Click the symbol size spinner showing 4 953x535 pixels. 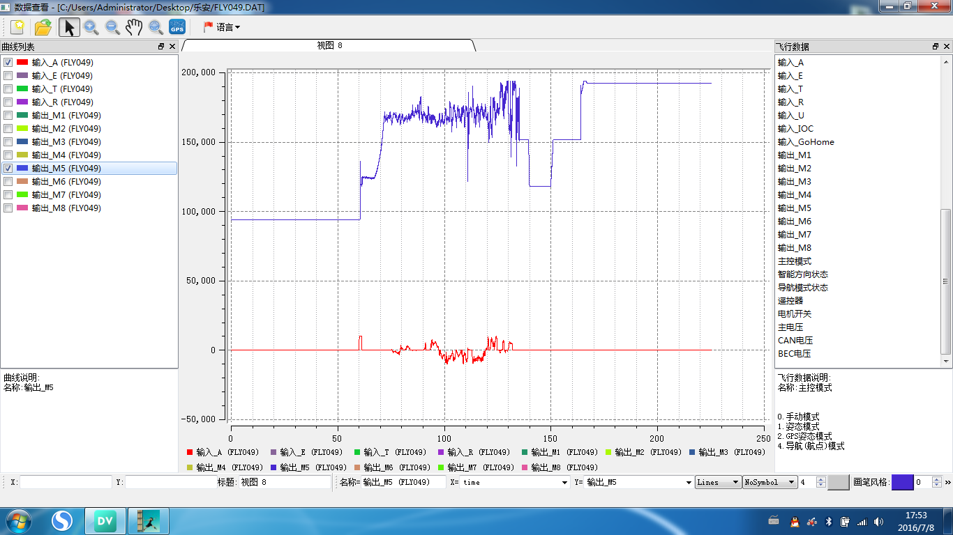point(813,482)
